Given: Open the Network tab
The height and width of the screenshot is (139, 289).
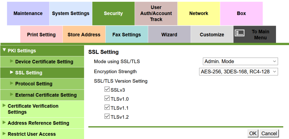Looking at the screenshot, I should (199, 13).
